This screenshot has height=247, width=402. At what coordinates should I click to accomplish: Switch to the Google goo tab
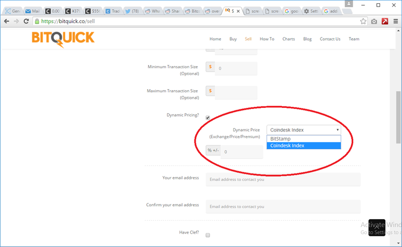(291, 11)
